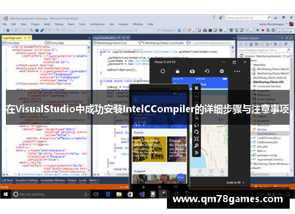Tap the Android back navigation button
The image size is (295, 214).
coord(143,187)
